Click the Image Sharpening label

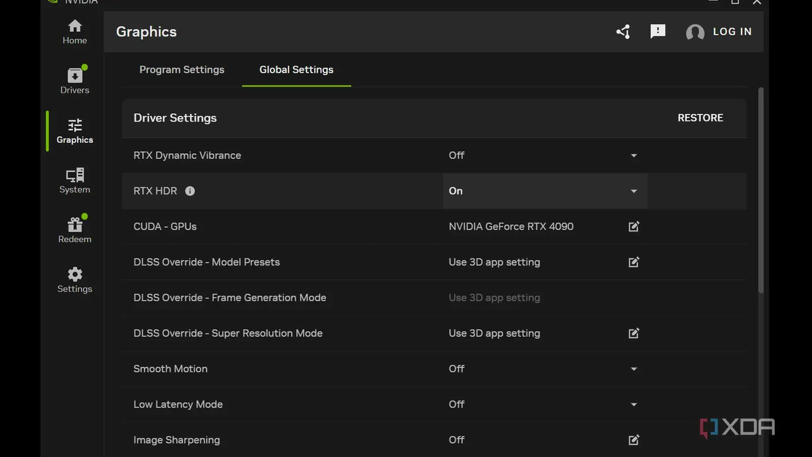[177, 440]
